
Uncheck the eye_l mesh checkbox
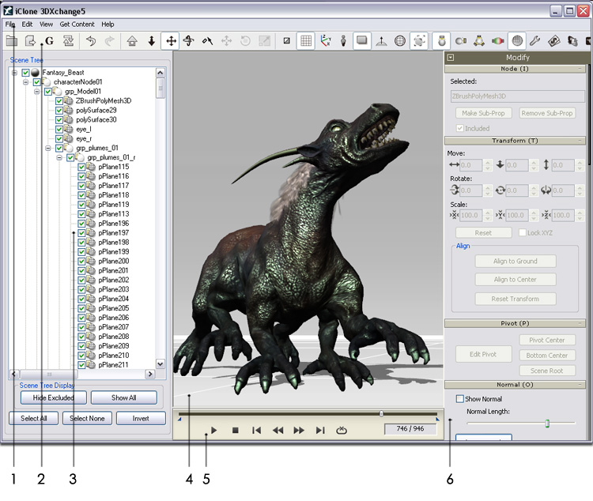click(60, 130)
